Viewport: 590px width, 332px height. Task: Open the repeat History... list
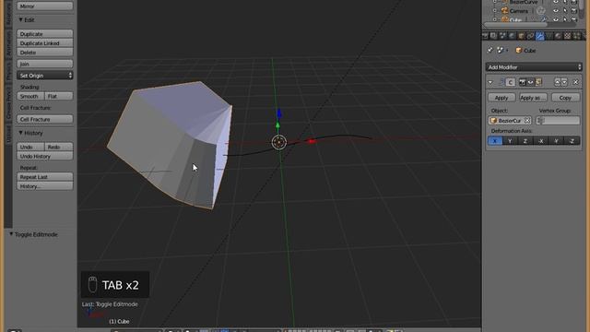tap(45, 186)
